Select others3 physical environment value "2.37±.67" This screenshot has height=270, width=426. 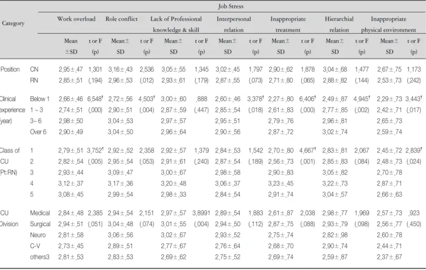click(x=389, y=257)
